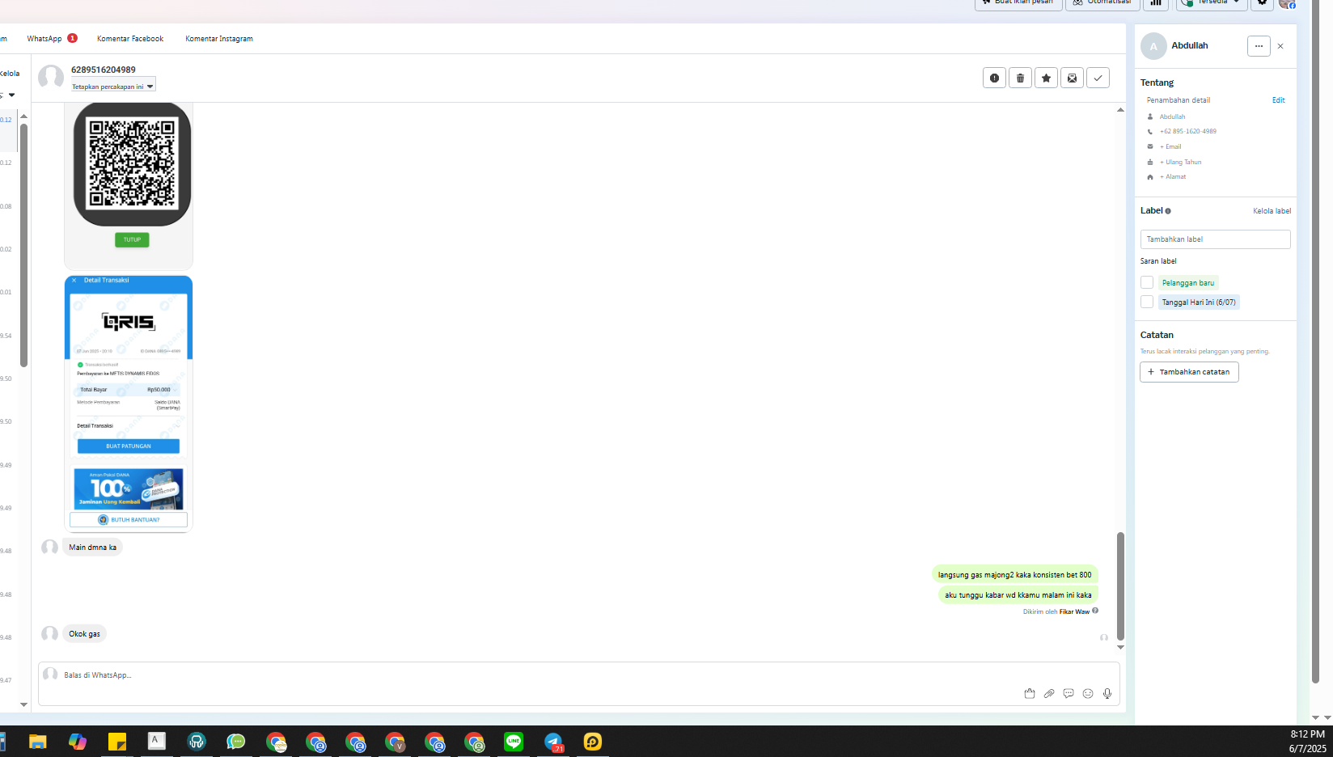Open the emoji picker in reply box
1333x757 pixels.
pyautogui.click(x=1088, y=693)
